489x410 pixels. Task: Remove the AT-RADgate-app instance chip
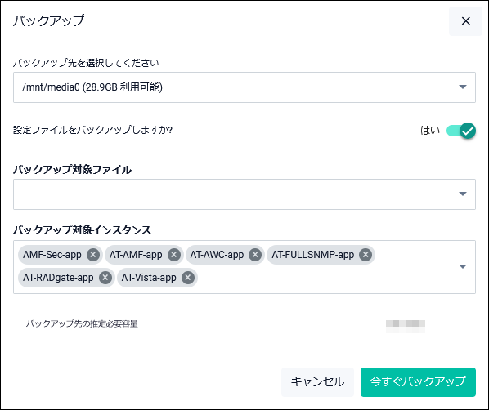(105, 277)
